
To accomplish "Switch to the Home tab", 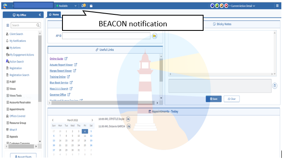I will click(x=54, y=14).
